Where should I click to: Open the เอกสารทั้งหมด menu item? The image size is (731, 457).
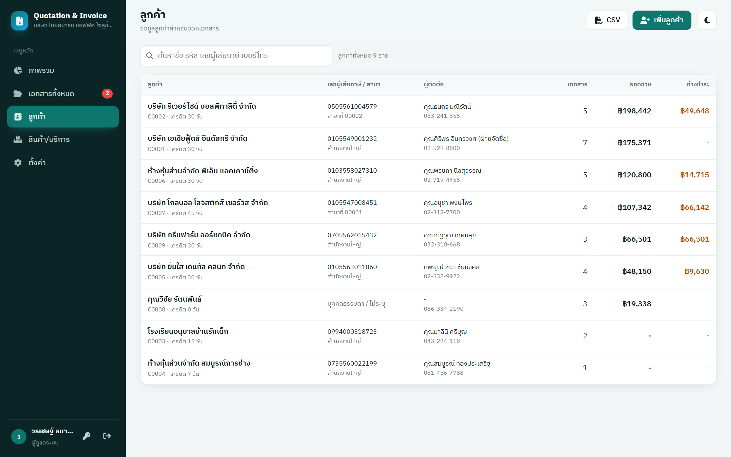click(63, 94)
